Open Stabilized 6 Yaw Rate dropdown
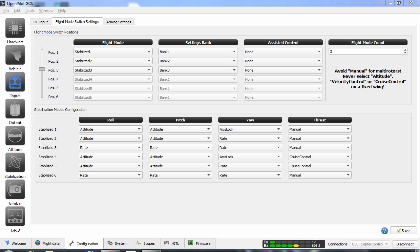Image resolution: width=420 pixels, height=252 pixels. tap(250, 175)
